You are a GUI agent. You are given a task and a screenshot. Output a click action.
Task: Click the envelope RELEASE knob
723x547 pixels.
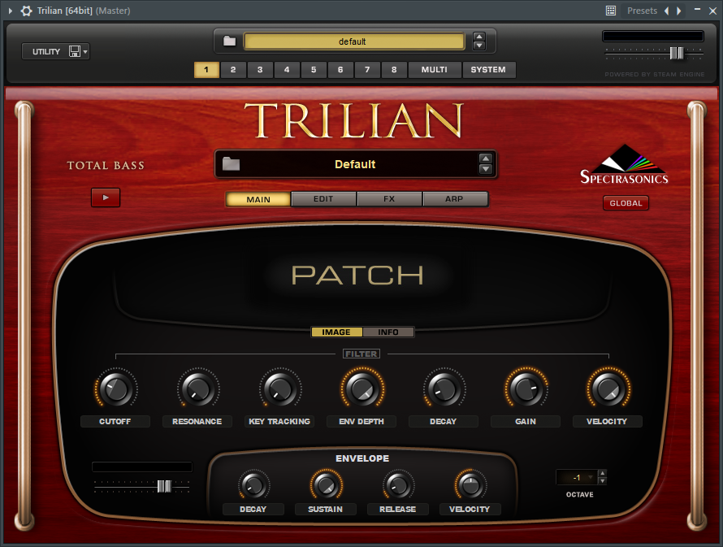click(x=398, y=485)
